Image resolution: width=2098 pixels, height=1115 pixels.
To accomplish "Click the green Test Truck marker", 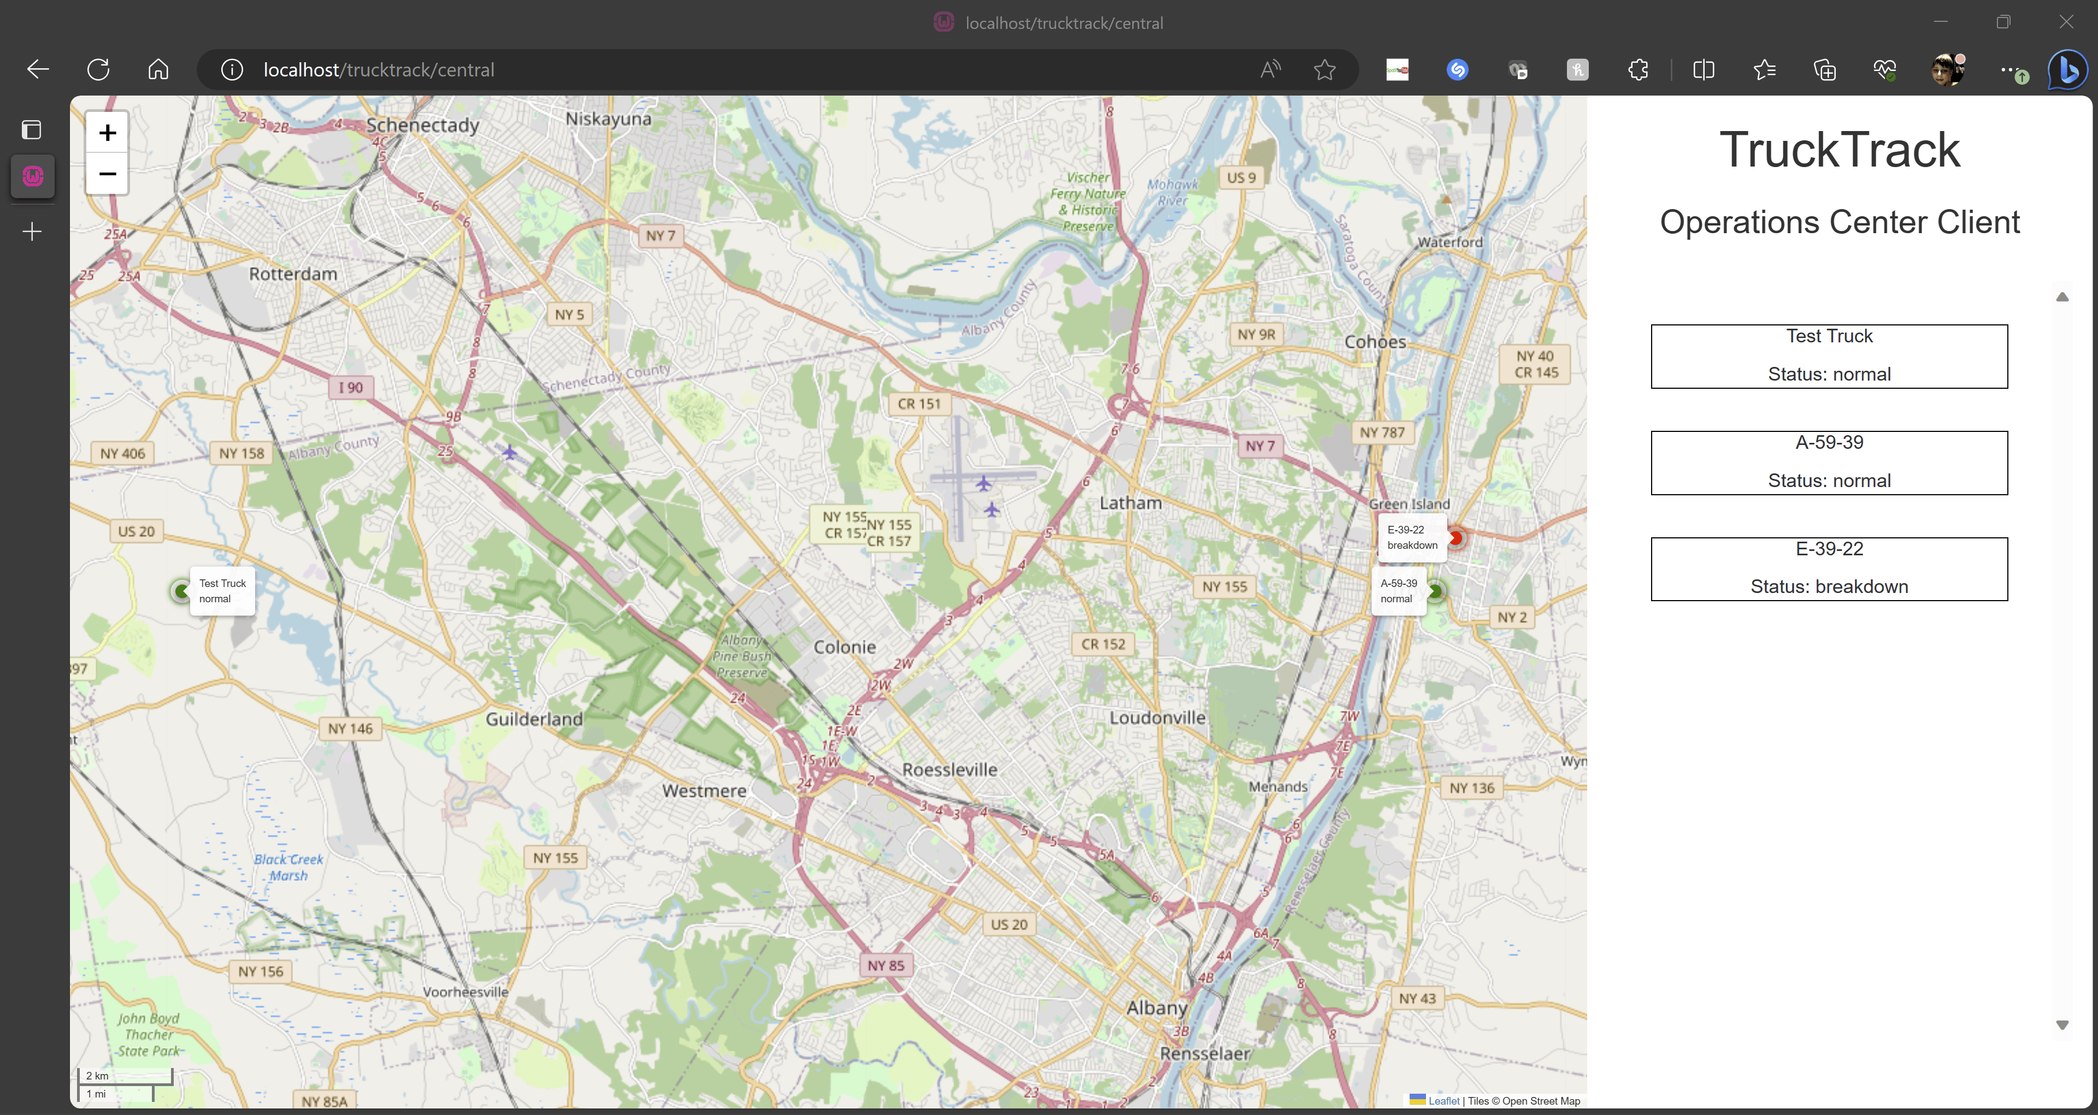I will (x=181, y=591).
